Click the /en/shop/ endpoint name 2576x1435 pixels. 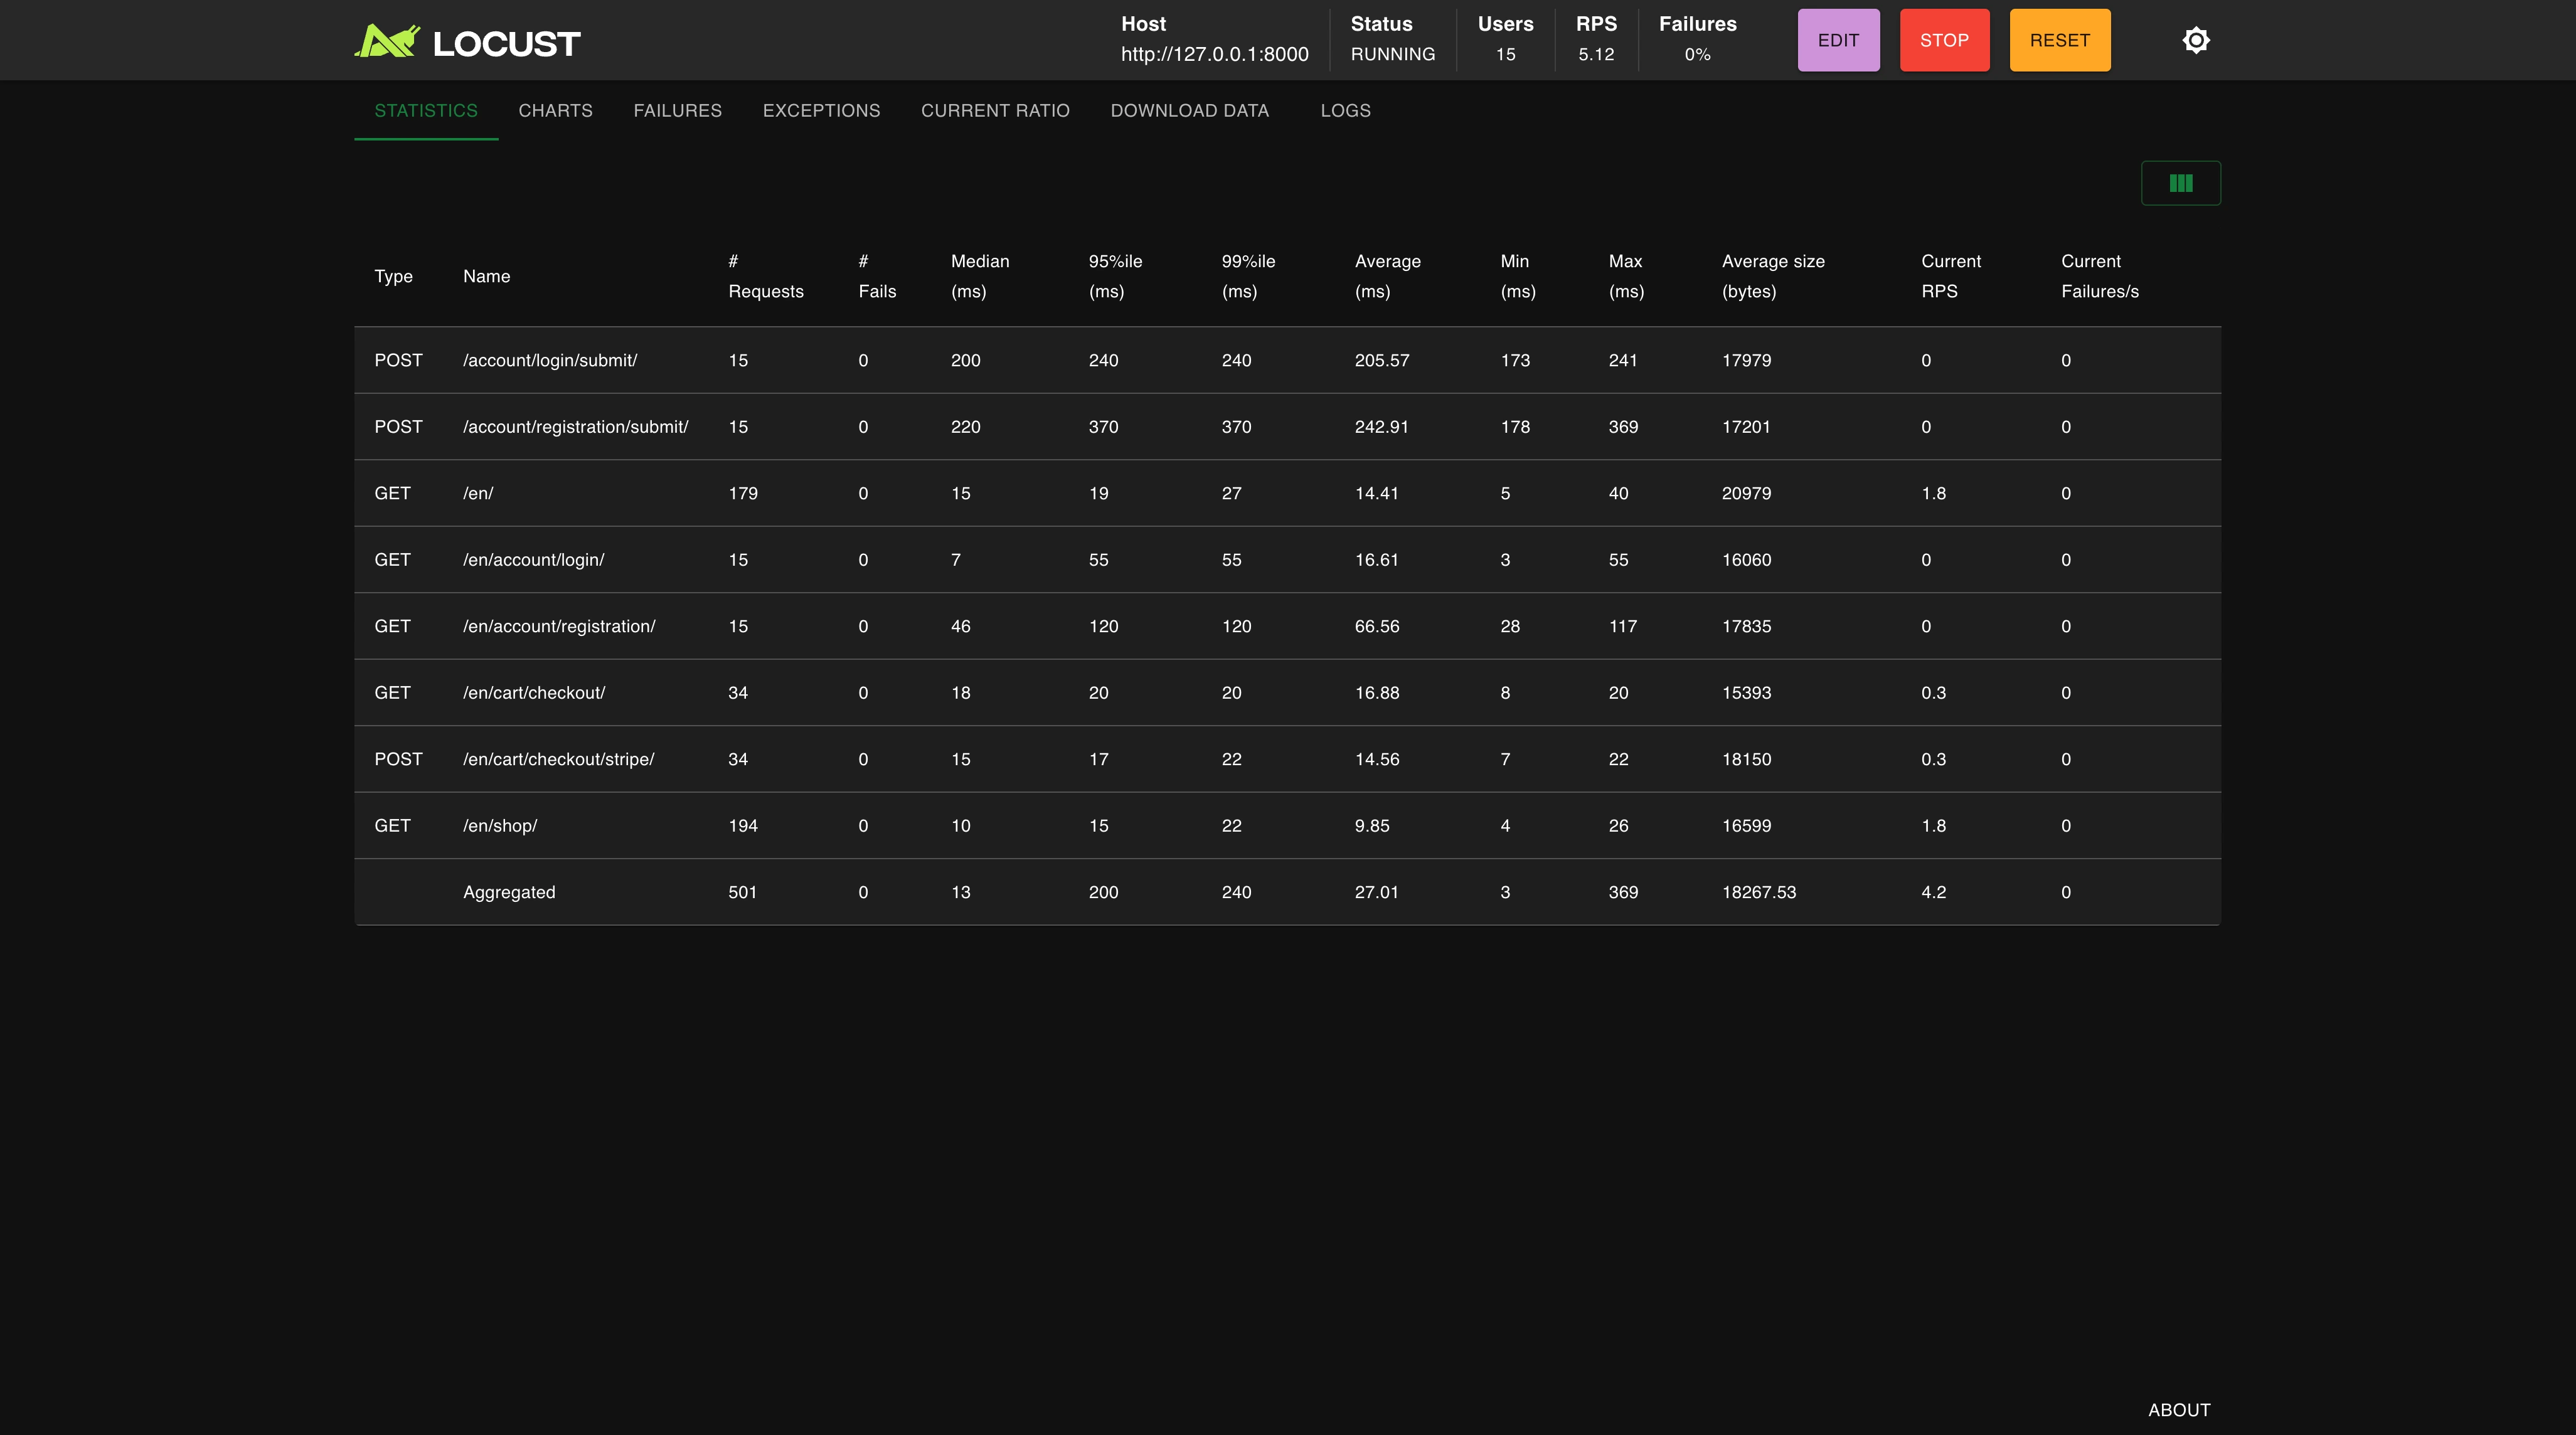499,825
